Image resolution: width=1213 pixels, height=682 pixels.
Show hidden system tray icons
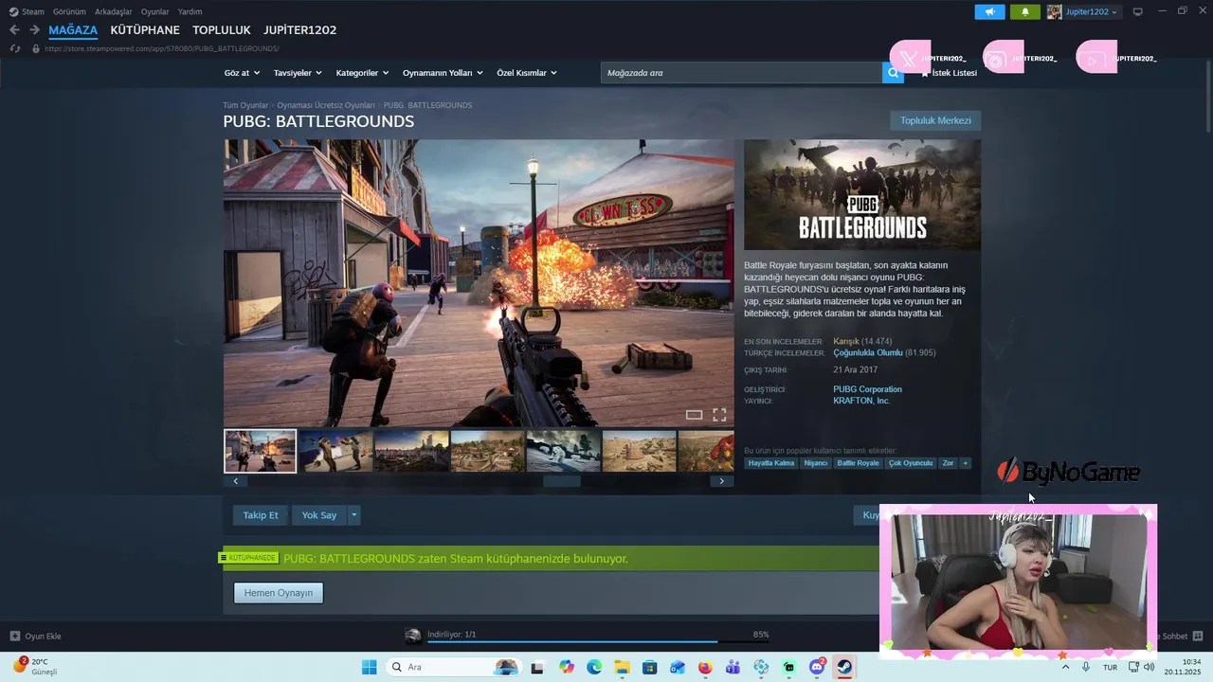(x=1065, y=667)
